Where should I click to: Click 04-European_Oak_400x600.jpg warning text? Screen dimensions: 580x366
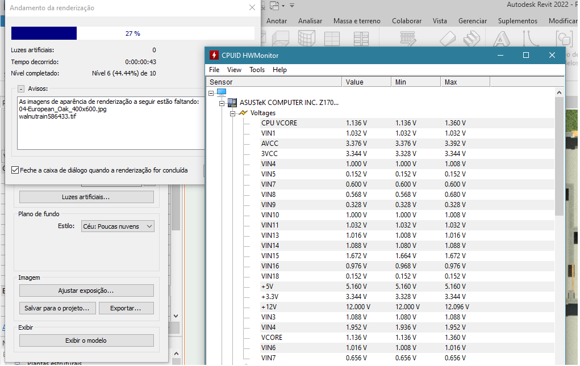63,109
